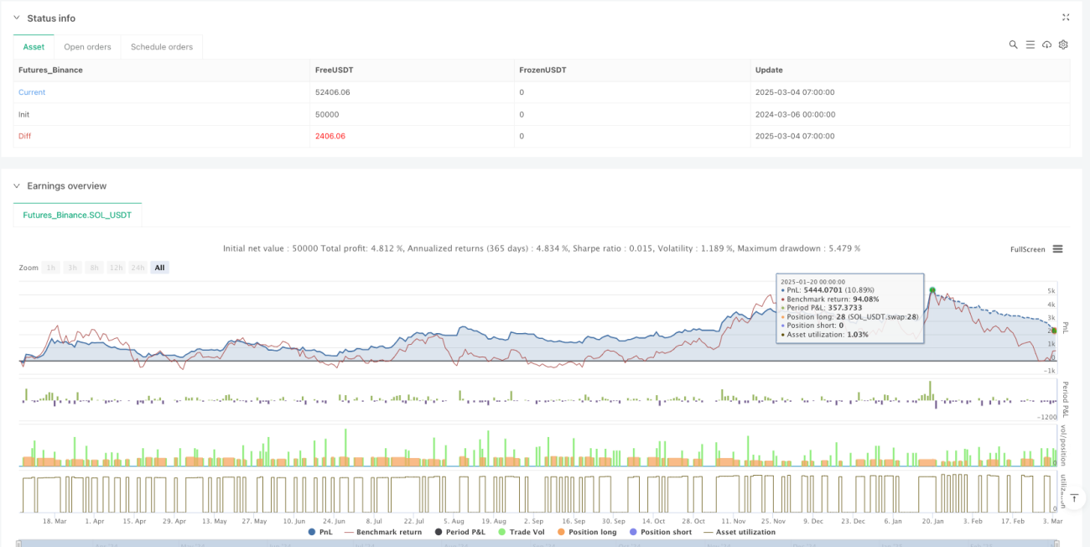This screenshot has width=1090, height=547.
Task: Switch to the Open orders tab
Action: [x=87, y=47]
